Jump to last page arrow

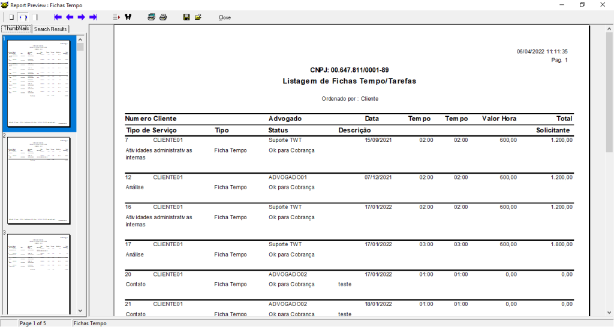click(93, 17)
